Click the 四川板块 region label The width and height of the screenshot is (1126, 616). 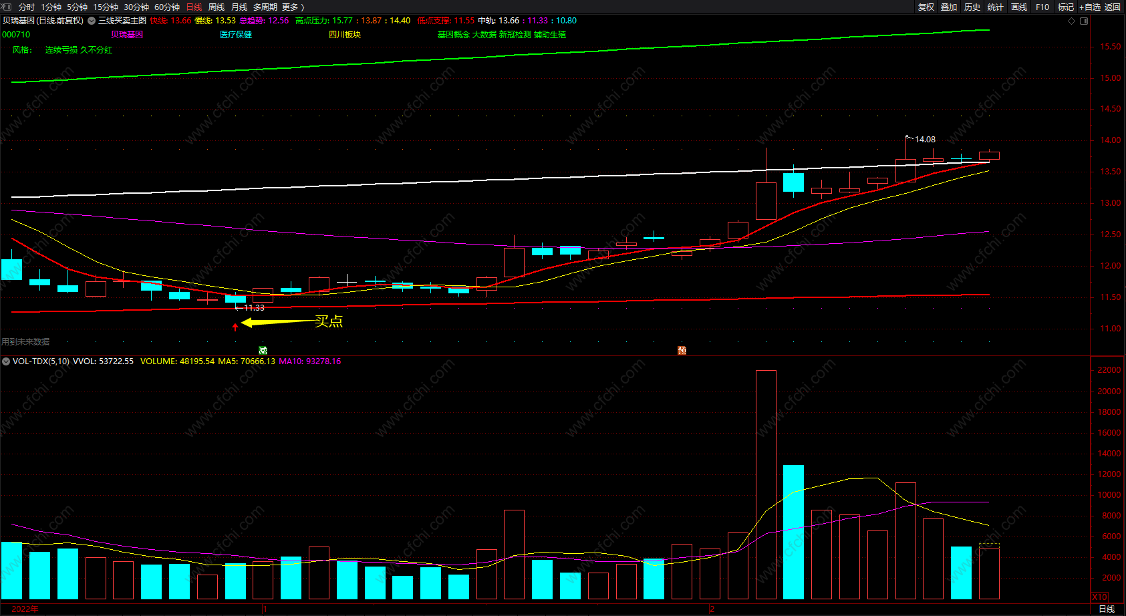345,35
